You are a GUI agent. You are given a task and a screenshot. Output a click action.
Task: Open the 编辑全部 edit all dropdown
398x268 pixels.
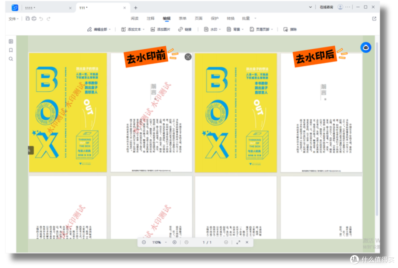click(99, 29)
